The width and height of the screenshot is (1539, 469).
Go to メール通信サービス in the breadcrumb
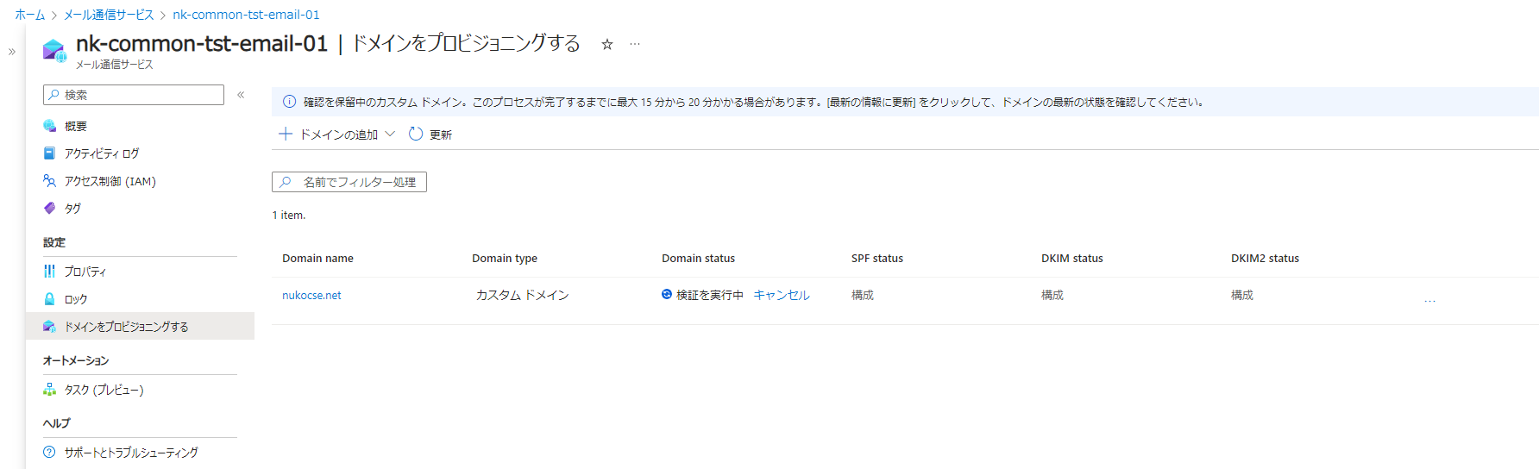coord(109,15)
